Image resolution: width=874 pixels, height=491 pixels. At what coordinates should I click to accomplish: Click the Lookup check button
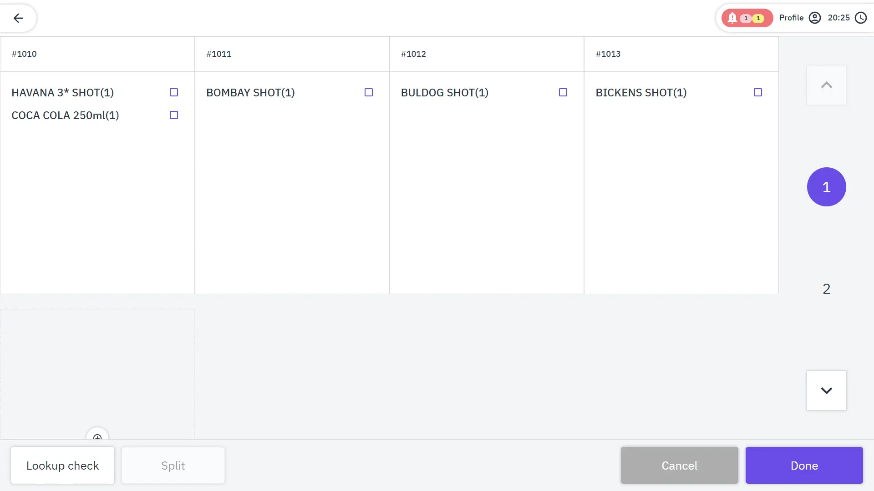click(x=62, y=465)
